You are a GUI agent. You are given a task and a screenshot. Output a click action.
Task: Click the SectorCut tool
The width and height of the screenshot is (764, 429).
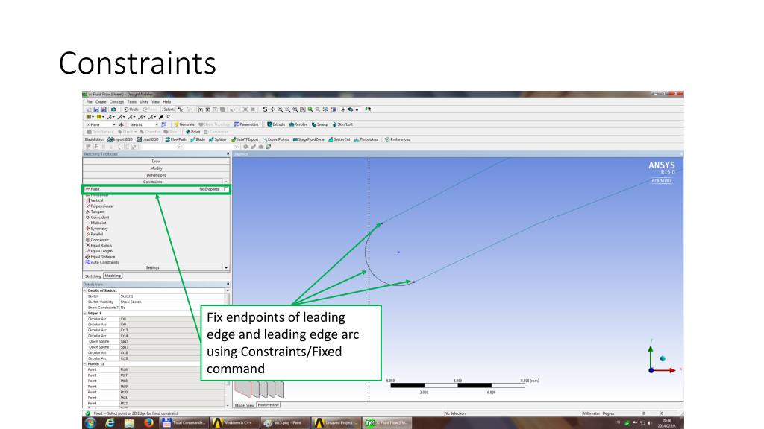339,139
